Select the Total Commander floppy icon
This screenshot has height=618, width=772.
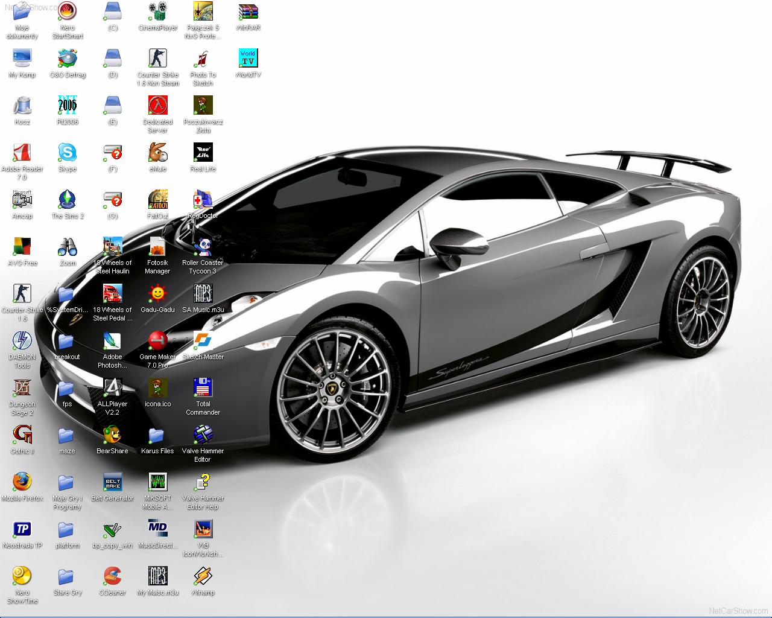click(x=203, y=388)
